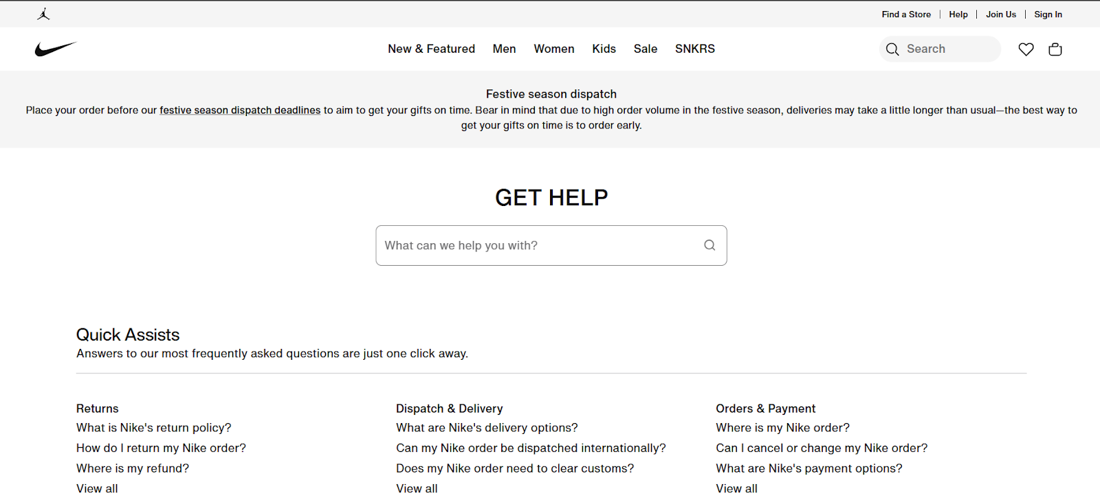The width and height of the screenshot is (1100, 502).
Task: Click the Quick Assists heading
Action: (128, 334)
